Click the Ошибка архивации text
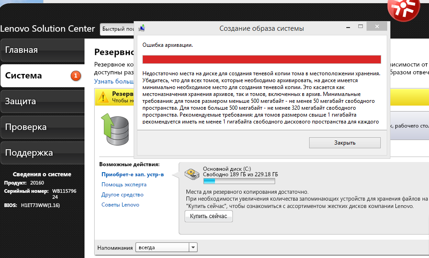The width and height of the screenshot is (429, 258). (x=168, y=45)
